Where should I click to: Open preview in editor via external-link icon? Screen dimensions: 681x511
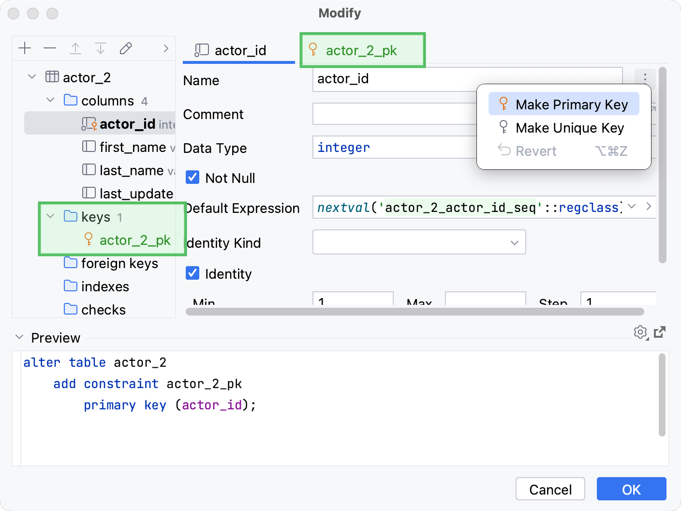click(660, 332)
